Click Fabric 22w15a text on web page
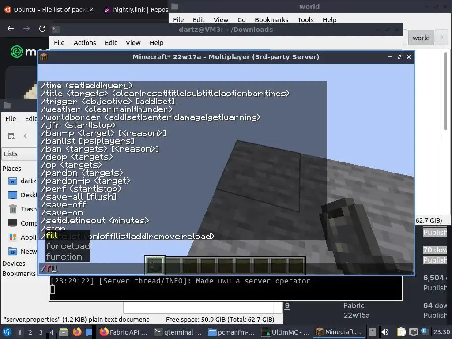The height and width of the screenshot is (339, 452). pyautogui.click(x=356, y=310)
